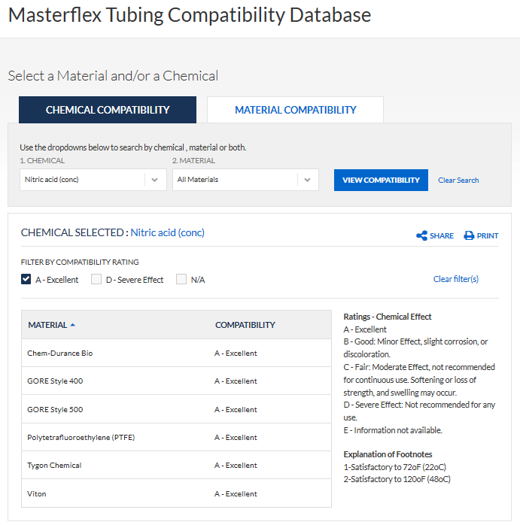Click the Material column sort arrow
The width and height of the screenshot is (520, 531).
click(x=73, y=325)
